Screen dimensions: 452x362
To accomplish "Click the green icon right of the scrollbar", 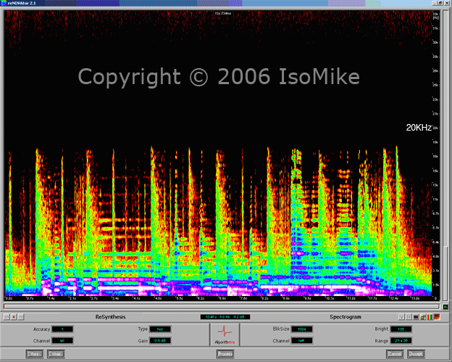I will 445,307.
